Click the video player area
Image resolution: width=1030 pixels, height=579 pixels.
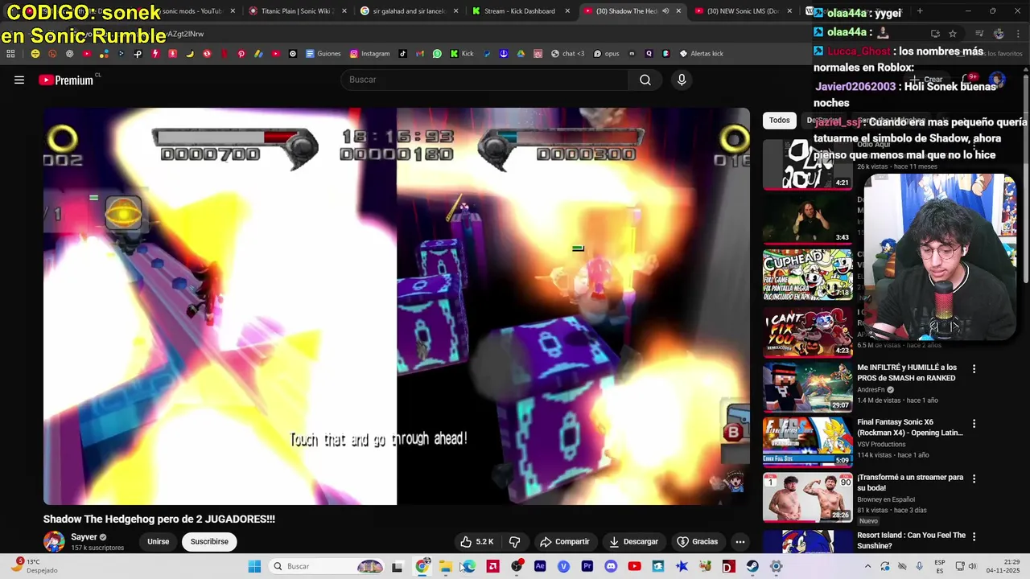click(x=397, y=306)
